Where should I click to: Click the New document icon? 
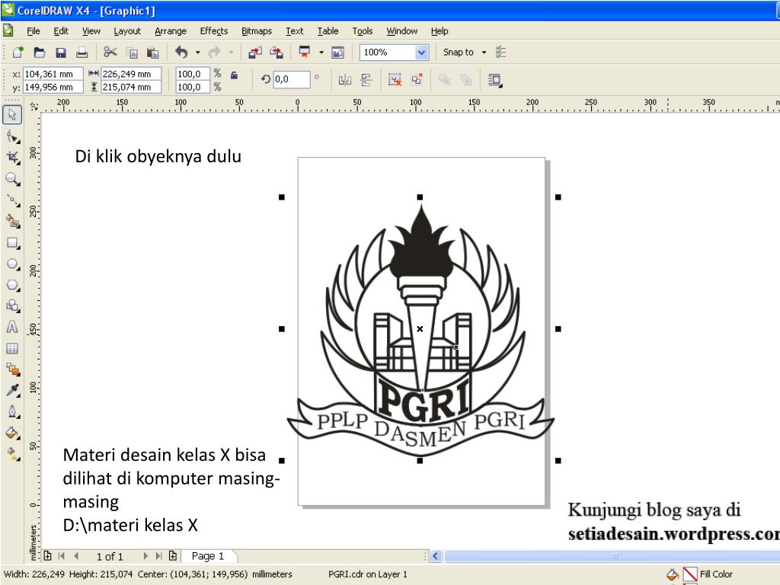18,53
